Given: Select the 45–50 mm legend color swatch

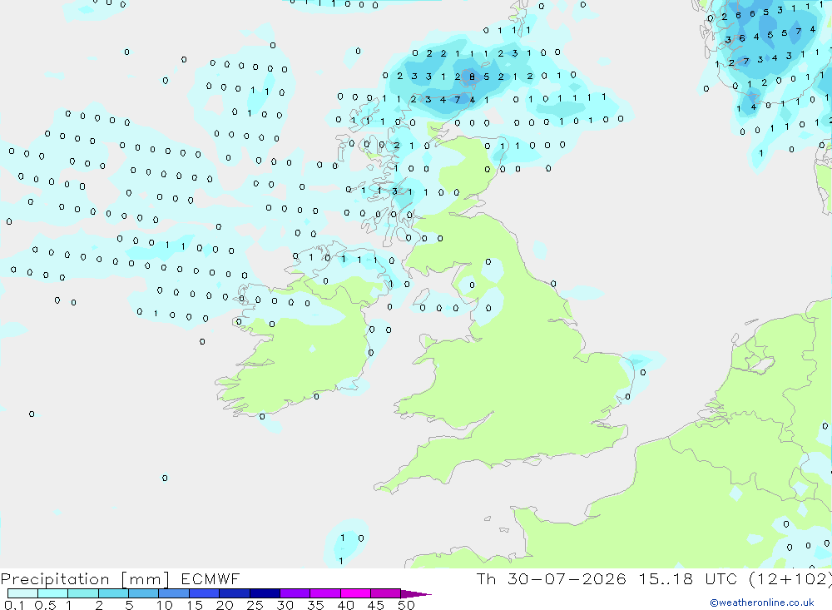Looking at the screenshot, I should point(386,593).
